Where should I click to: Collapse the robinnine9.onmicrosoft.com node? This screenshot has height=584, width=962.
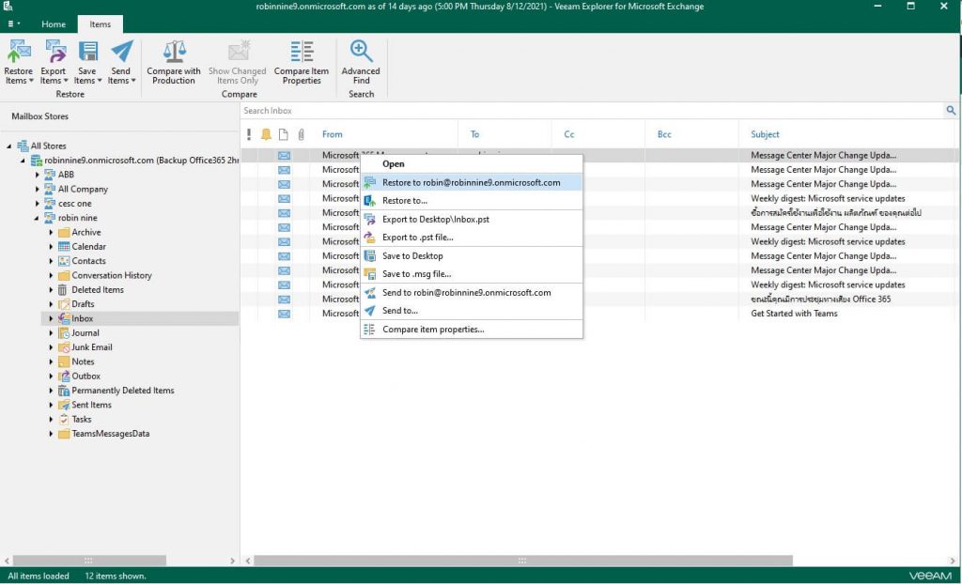(23, 161)
